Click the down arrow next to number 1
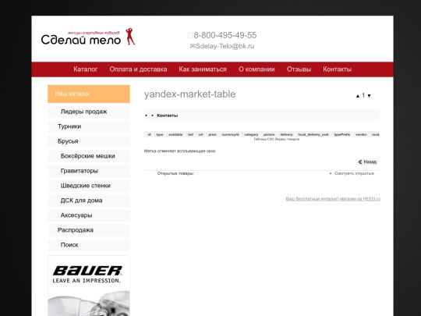Viewport: 421px width, 316px height. coord(370,96)
